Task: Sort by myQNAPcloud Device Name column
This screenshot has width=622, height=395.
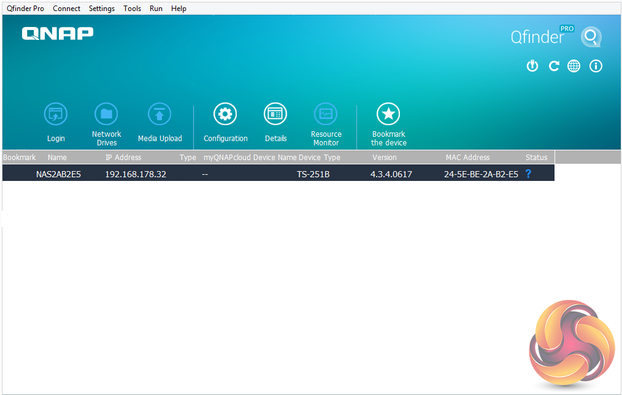Action: point(250,158)
